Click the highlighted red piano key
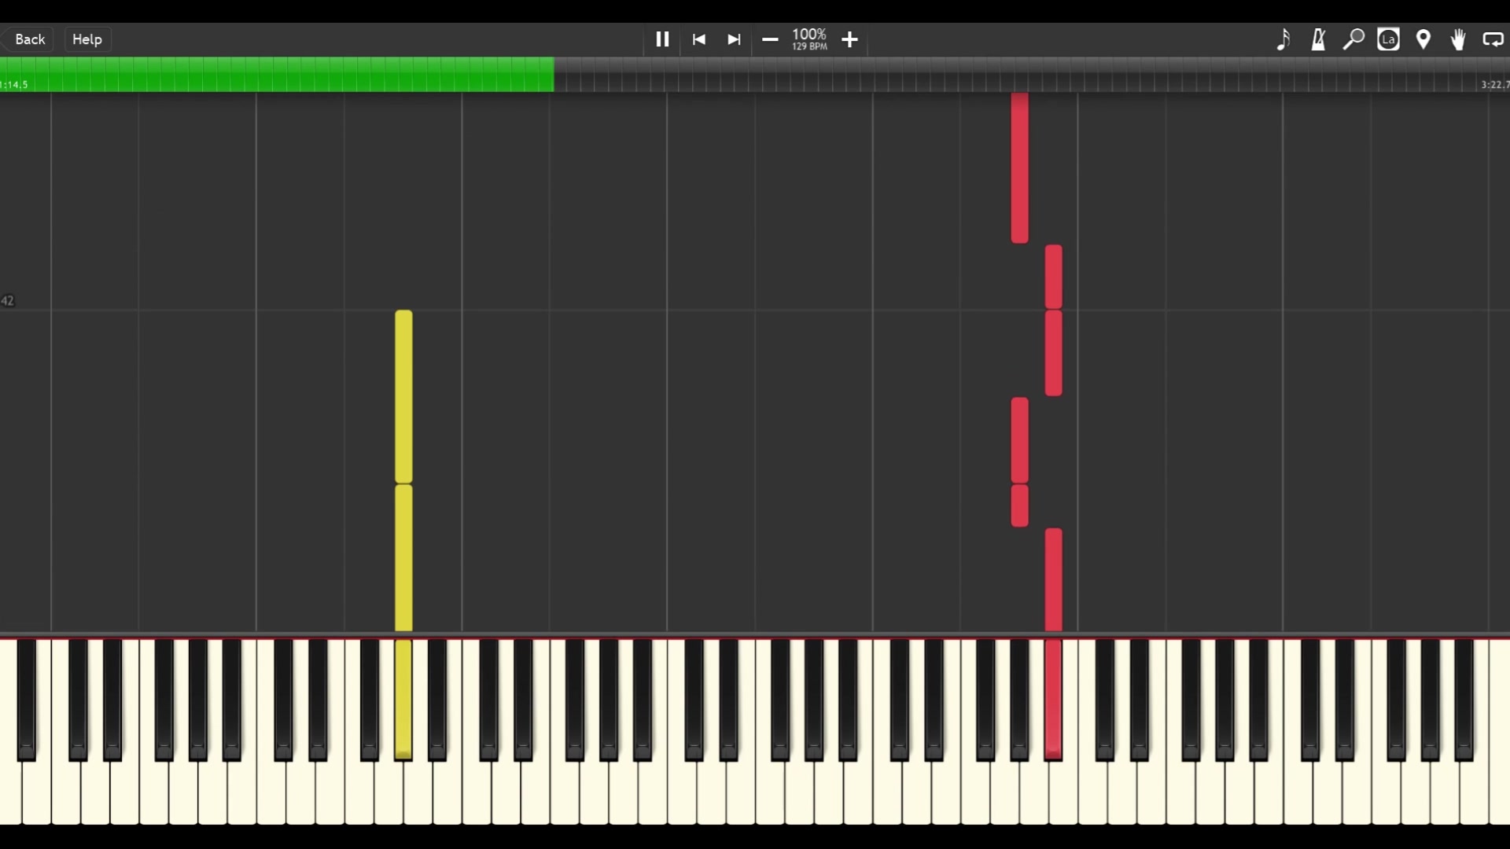This screenshot has width=1510, height=849. click(1053, 700)
